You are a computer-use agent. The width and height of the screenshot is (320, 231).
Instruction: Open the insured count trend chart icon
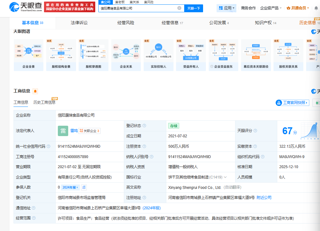coord(84,187)
